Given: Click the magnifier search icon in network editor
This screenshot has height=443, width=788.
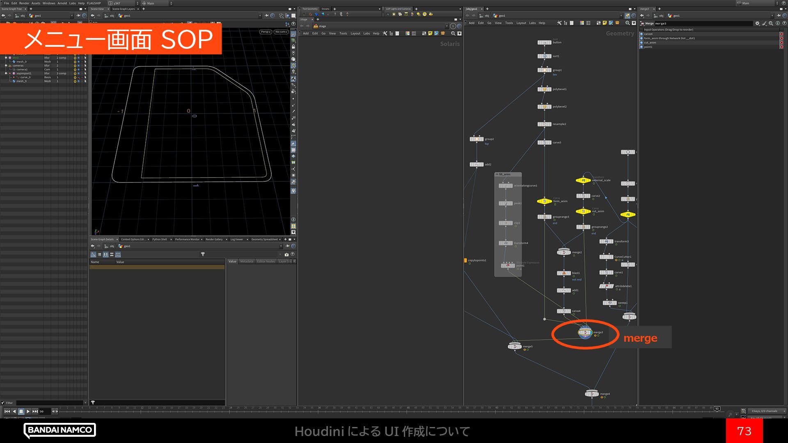Looking at the screenshot, I should click(627, 23).
